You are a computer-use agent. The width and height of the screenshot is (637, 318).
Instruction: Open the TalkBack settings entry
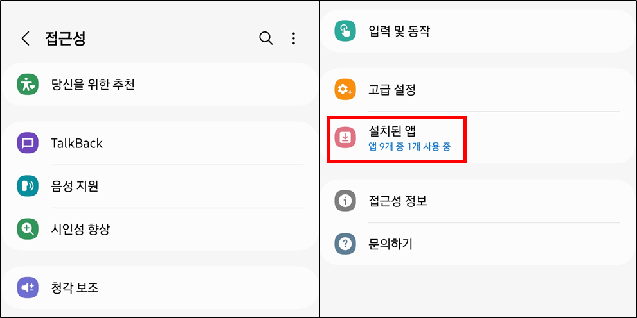pyautogui.click(x=77, y=143)
